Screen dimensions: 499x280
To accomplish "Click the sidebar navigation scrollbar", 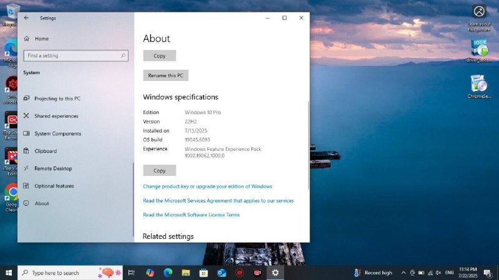I will (x=133, y=199).
